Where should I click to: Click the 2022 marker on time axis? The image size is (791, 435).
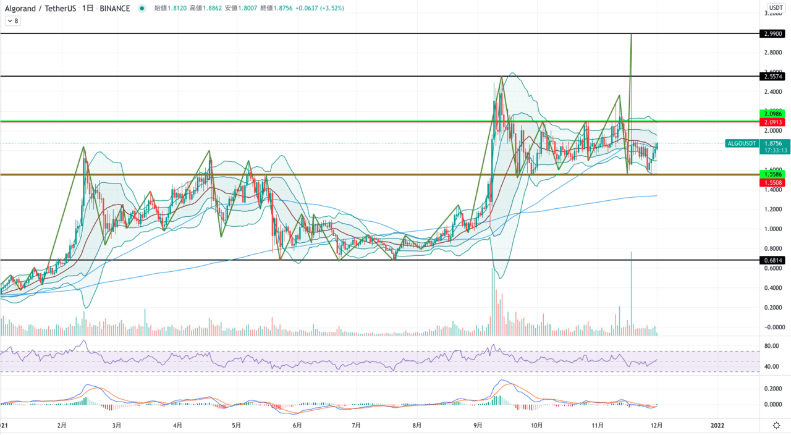pos(717,425)
